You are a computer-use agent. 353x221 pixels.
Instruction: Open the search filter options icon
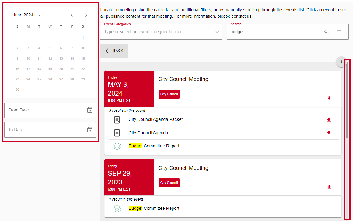[339, 32]
